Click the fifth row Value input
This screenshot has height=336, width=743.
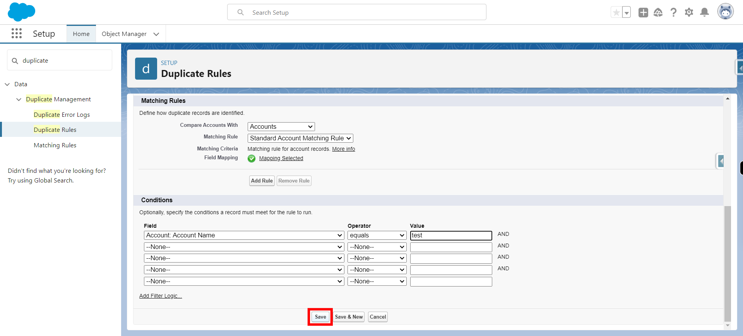pyautogui.click(x=451, y=281)
